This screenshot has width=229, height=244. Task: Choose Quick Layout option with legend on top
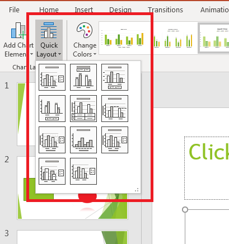click(x=83, y=77)
